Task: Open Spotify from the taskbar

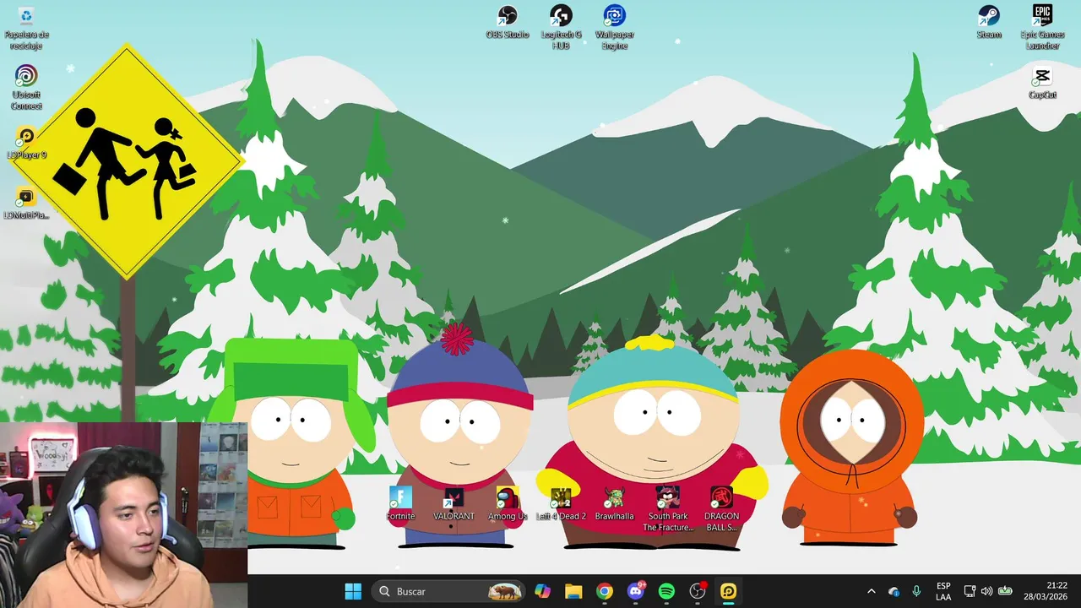Action: (x=666, y=591)
